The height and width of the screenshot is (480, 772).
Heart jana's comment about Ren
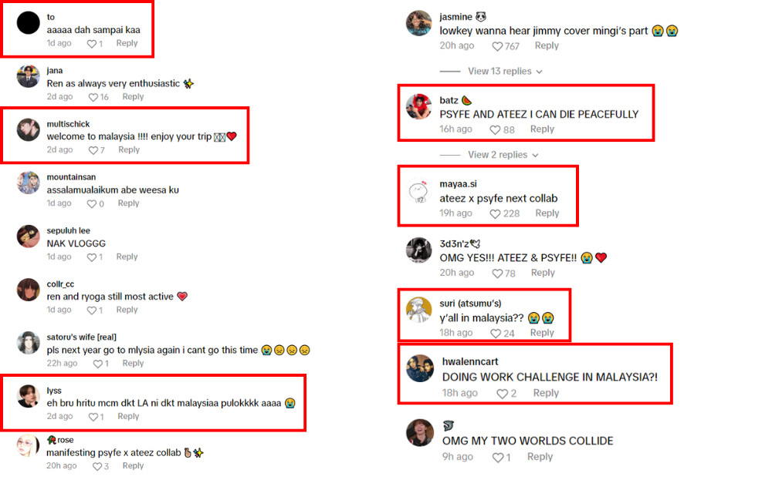(x=93, y=97)
